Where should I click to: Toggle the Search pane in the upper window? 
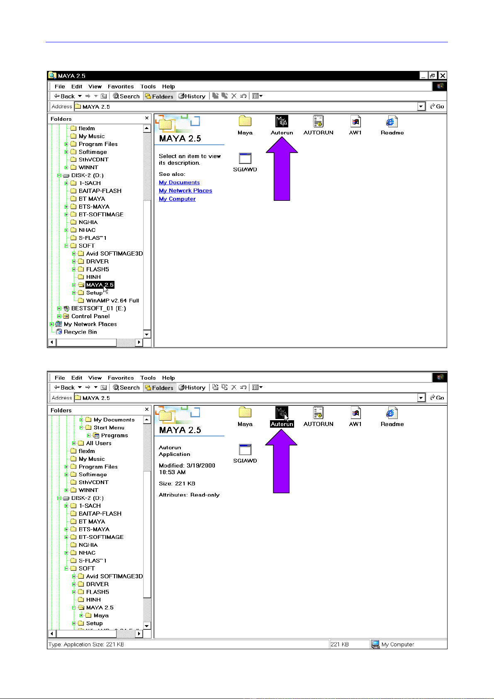(127, 96)
